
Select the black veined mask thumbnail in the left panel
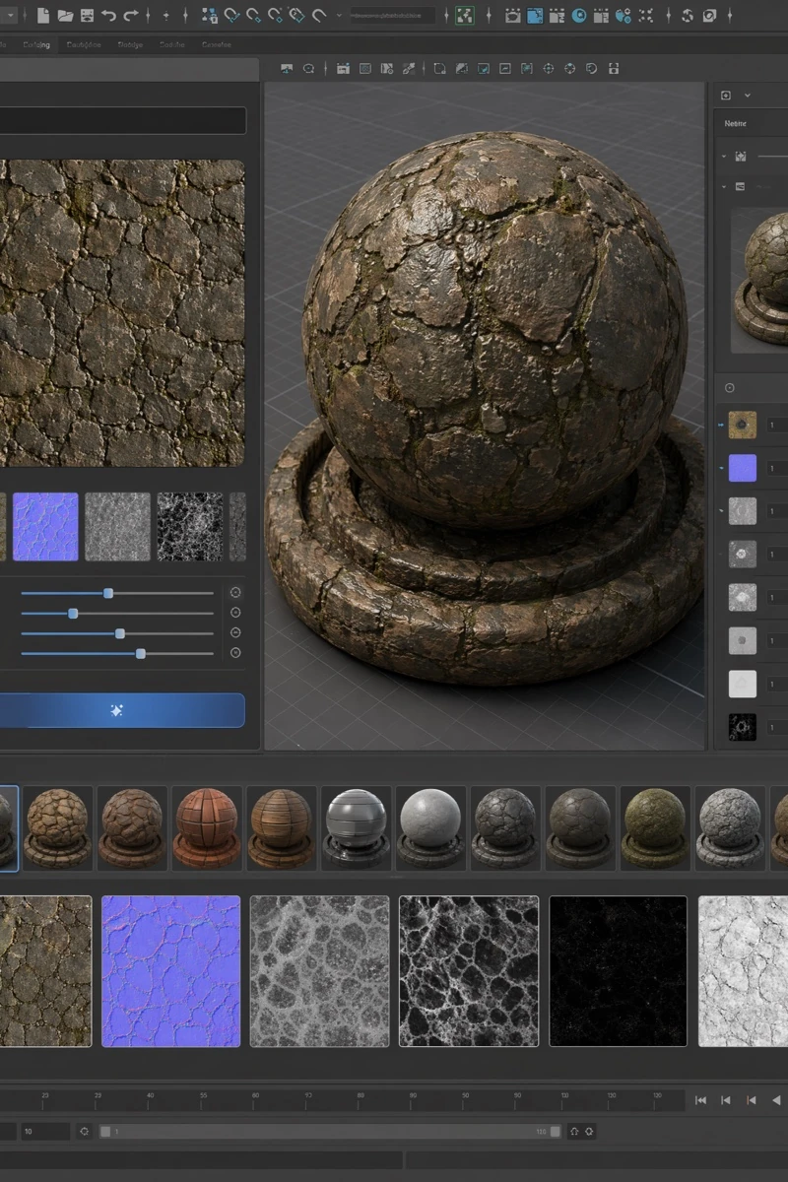(x=190, y=527)
